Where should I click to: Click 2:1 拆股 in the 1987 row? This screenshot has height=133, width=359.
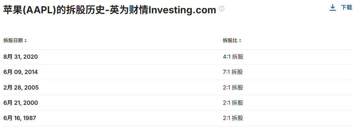tap(233, 118)
